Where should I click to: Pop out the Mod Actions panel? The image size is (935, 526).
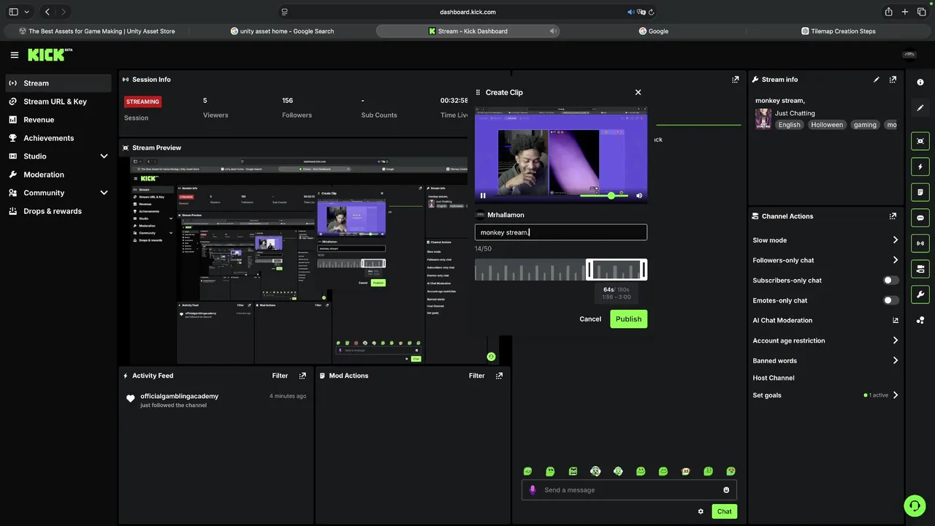(499, 376)
